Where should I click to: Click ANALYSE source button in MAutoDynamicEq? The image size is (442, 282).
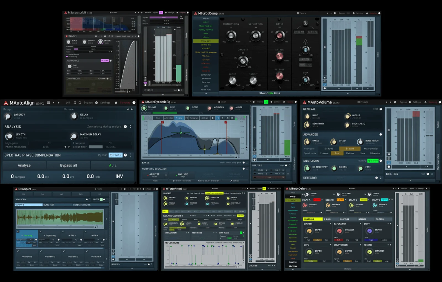point(154,175)
